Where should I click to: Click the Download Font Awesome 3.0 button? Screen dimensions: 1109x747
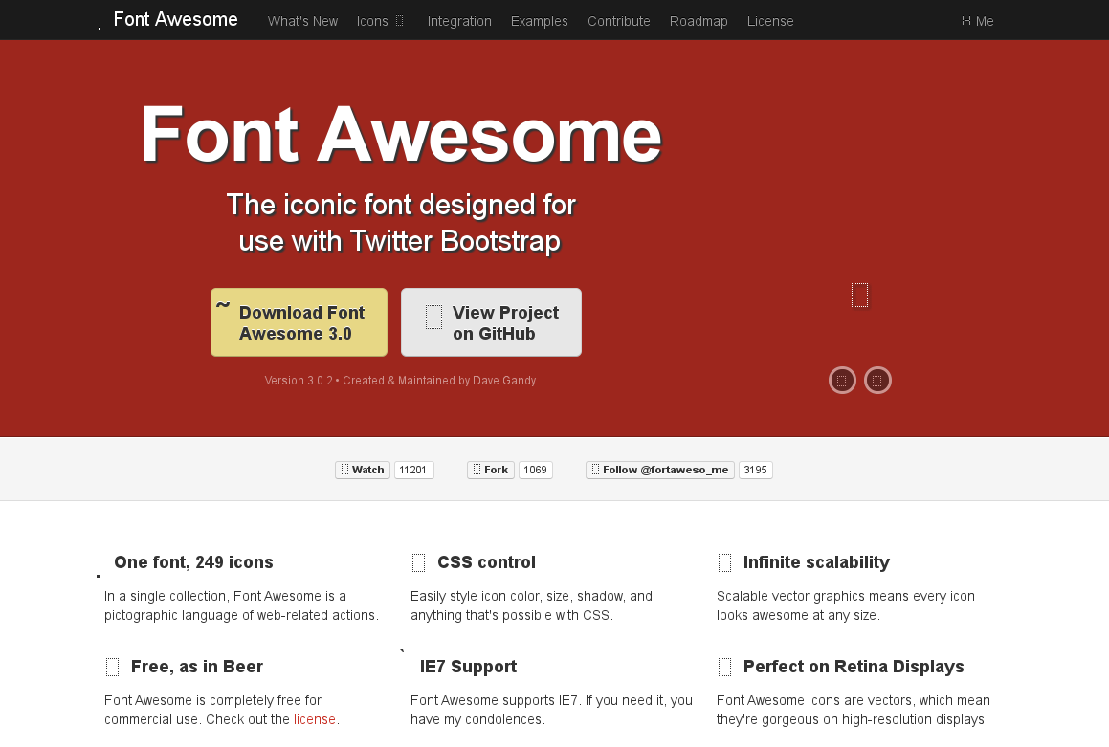tap(299, 322)
